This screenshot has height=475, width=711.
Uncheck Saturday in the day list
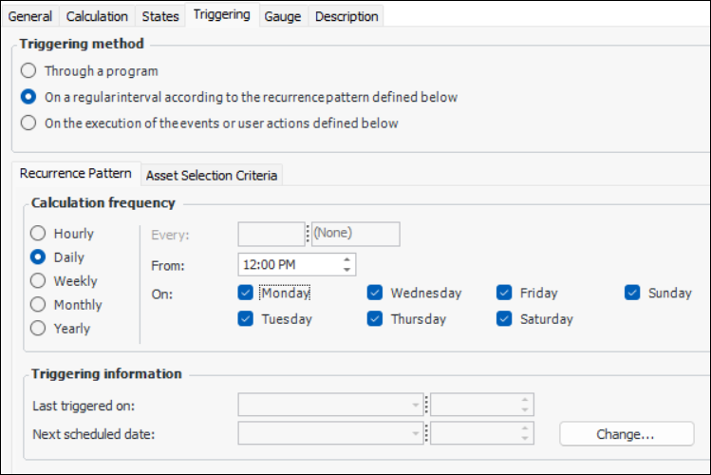coord(505,319)
